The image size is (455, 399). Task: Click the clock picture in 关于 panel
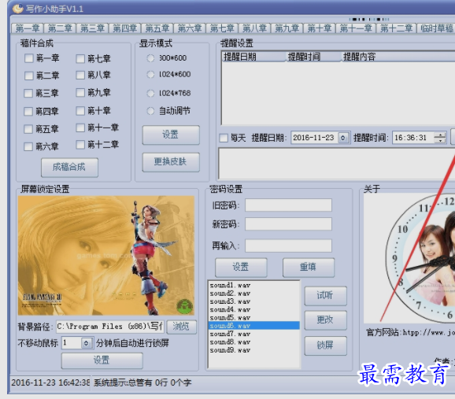pos(409,258)
